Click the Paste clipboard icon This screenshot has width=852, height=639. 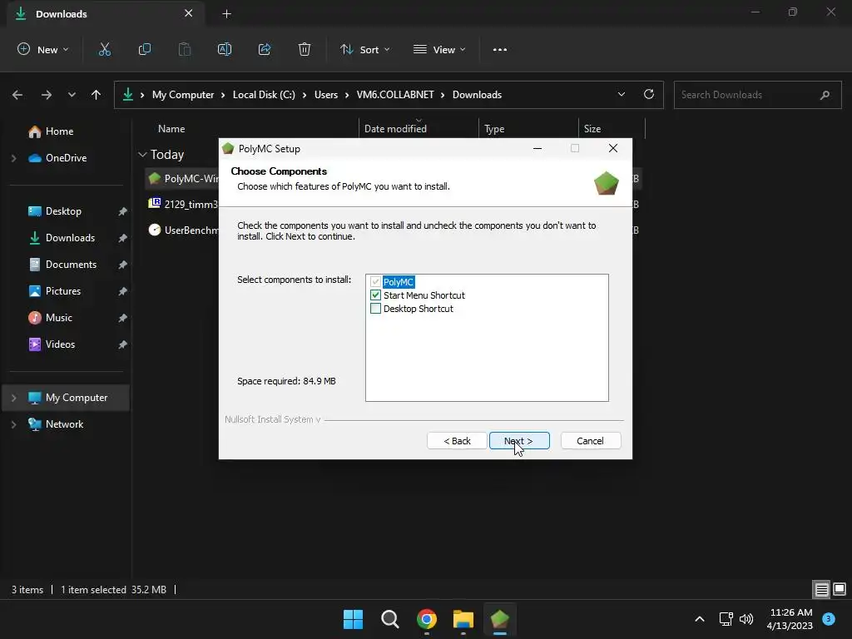pos(185,49)
